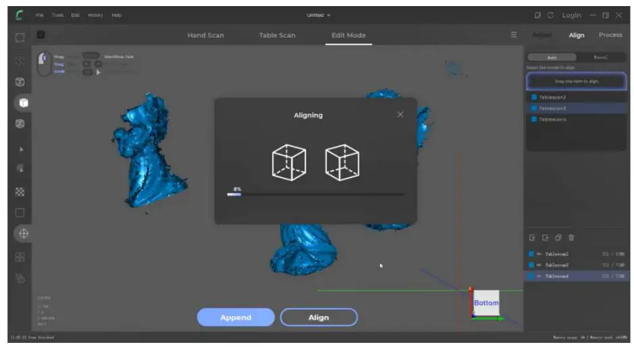The width and height of the screenshot is (634, 347).
Task: Click the square outline icon in the lower left sidebar
Action: click(x=20, y=213)
